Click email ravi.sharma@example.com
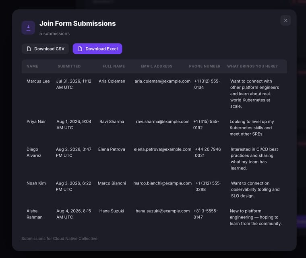306x258 pixels. [163, 122]
